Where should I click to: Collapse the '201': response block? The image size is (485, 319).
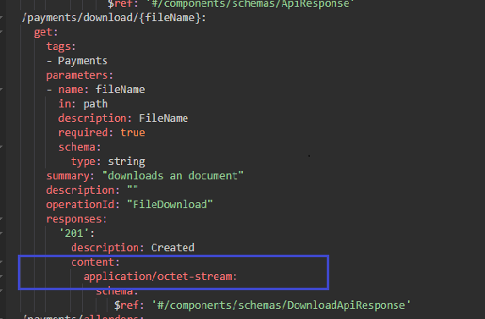[x=1, y=233]
